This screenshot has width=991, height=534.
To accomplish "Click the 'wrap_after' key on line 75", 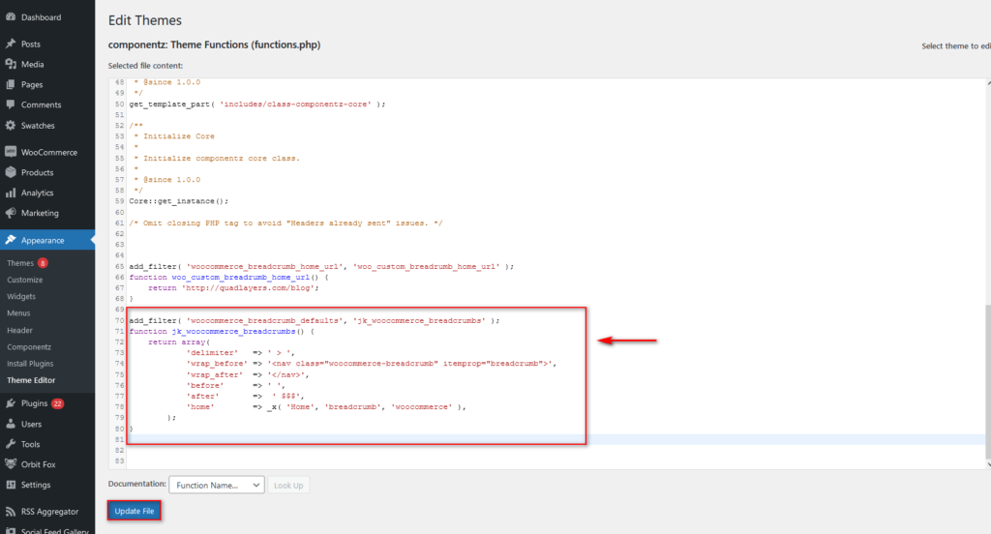I will (214, 374).
